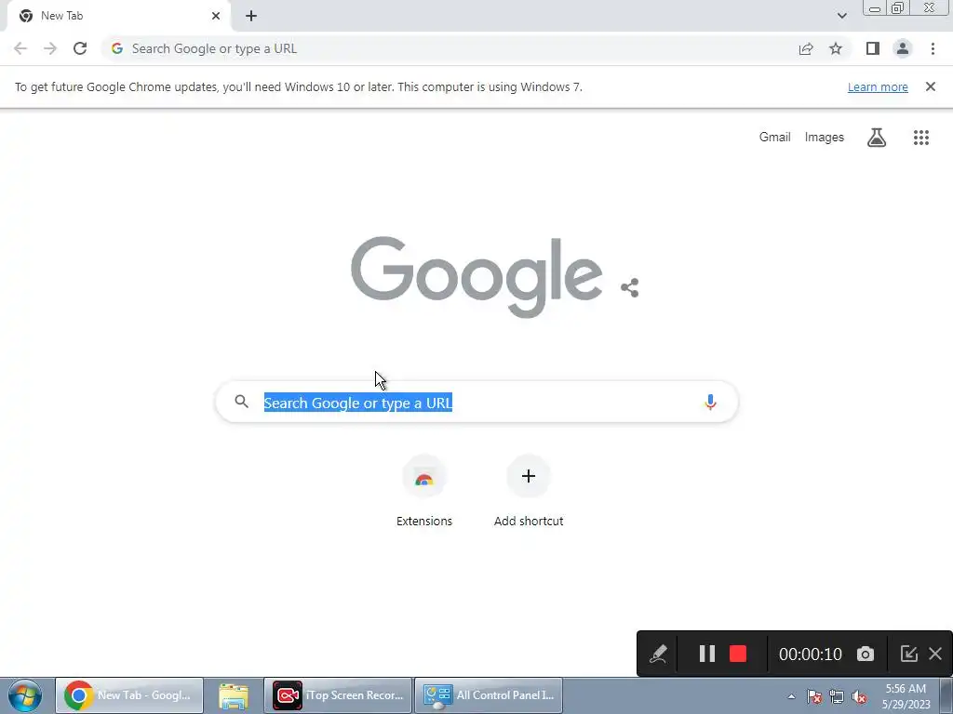
Task: Stop the screen recording
Action: pyautogui.click(x=738, y=654)
